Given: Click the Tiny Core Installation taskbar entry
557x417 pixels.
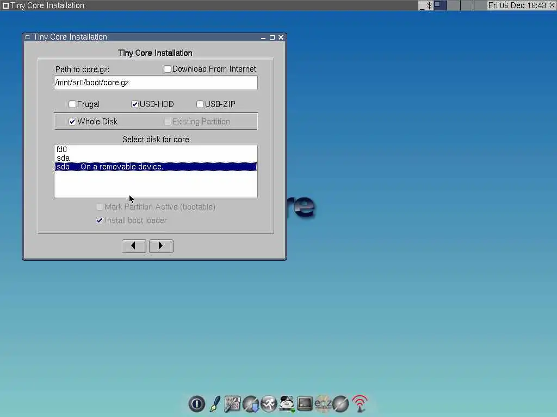Looking at the screenshot, I should pos(44,5).
